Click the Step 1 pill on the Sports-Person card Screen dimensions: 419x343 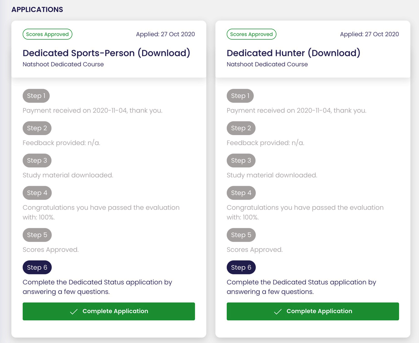click(36, 96)
